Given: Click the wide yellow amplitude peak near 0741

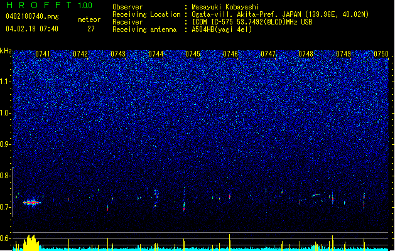Looking at the screenshot, I should point(31,243).
